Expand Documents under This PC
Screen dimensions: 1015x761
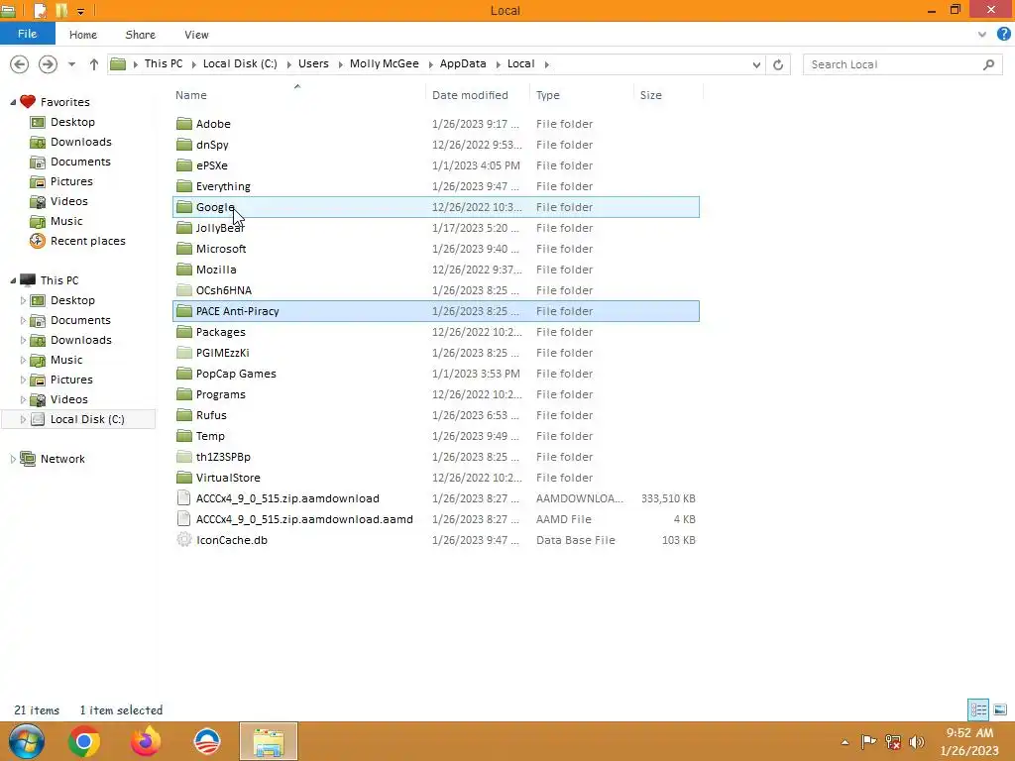(x=24, y=320)
